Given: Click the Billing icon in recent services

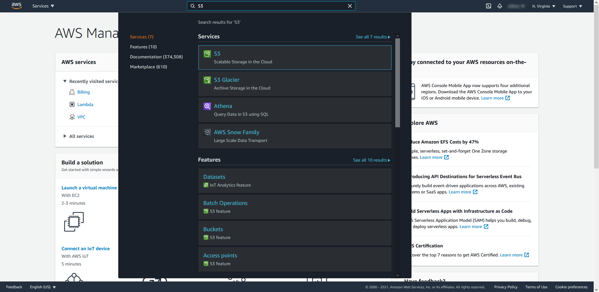Looking at the screenshot, I should coord(72,92).
